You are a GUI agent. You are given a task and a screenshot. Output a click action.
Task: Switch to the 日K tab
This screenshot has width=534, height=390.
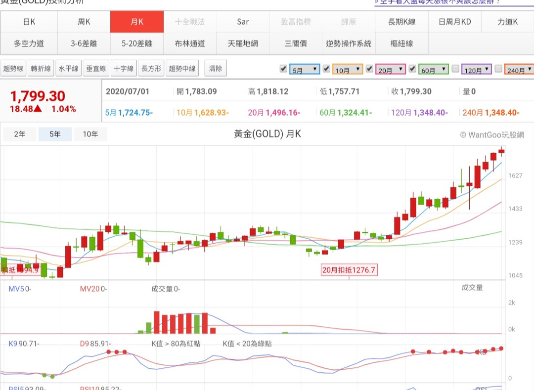tap(29, 22)
